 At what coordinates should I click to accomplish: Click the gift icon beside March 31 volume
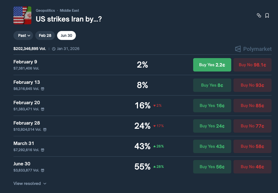43,150
